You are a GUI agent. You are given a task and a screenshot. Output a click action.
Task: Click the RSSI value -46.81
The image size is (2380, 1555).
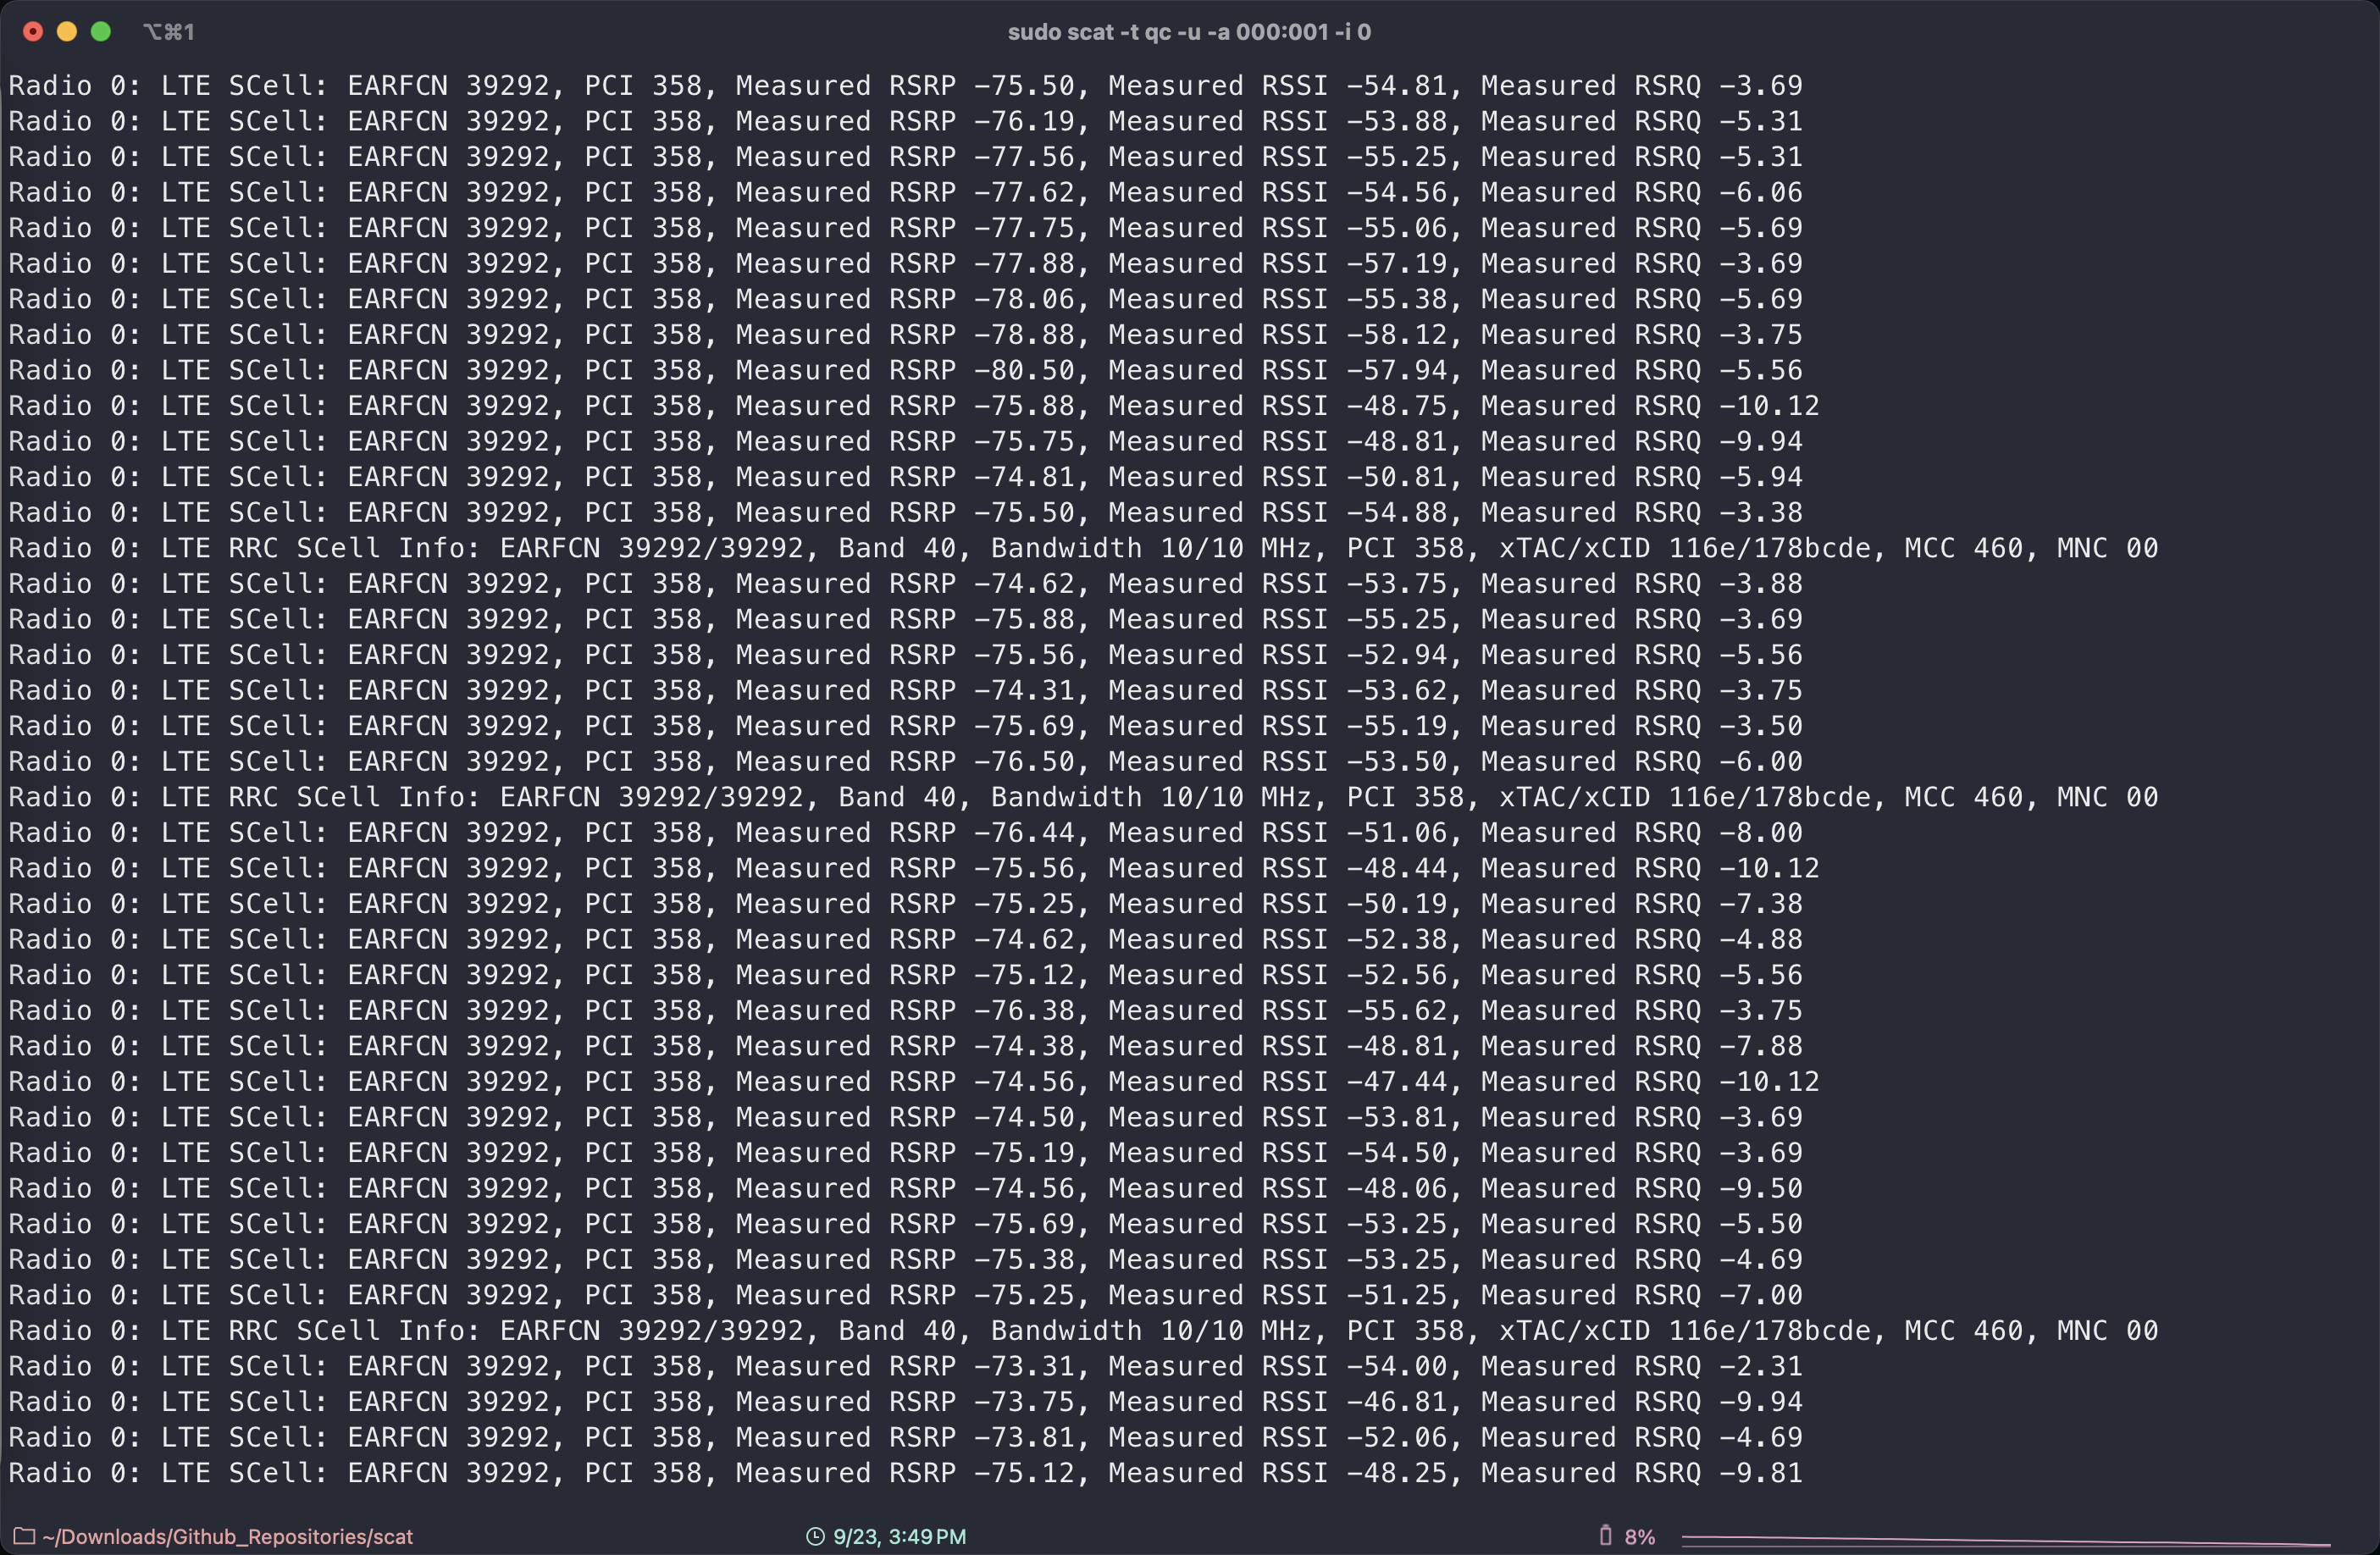pos(1397,1402)
